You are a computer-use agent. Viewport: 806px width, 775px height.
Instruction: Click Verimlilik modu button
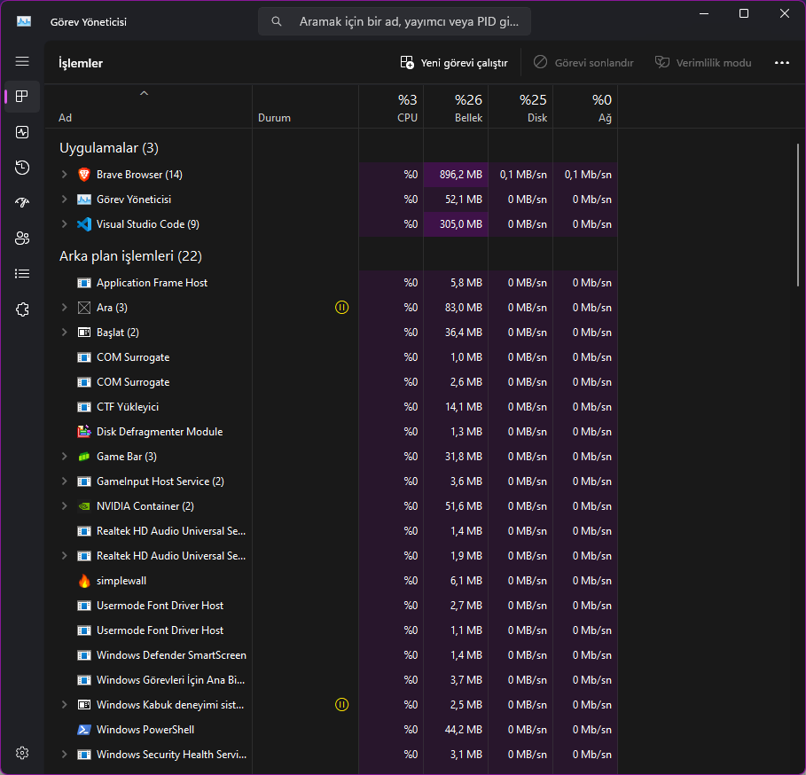[x=703, y=63]
